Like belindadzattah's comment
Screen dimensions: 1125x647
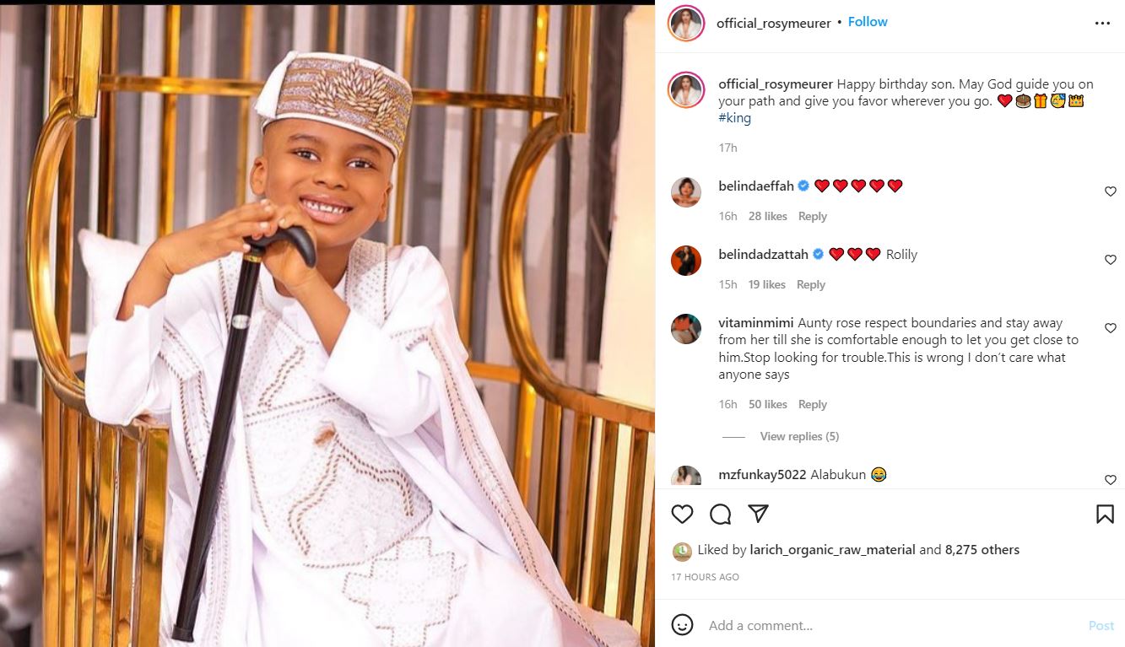1110,261
